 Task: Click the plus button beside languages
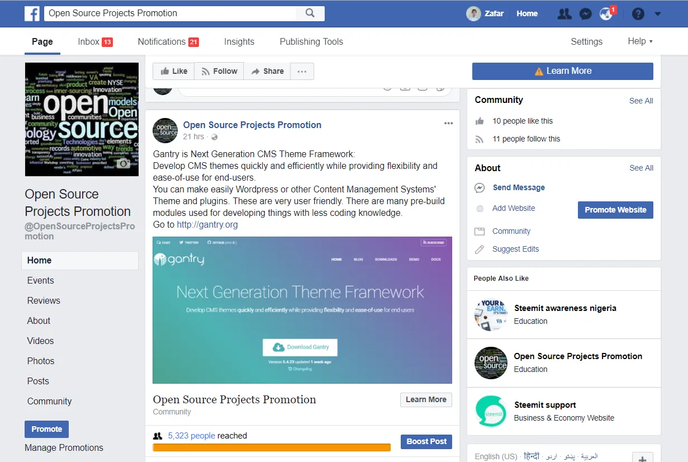(x=642, y=459)
